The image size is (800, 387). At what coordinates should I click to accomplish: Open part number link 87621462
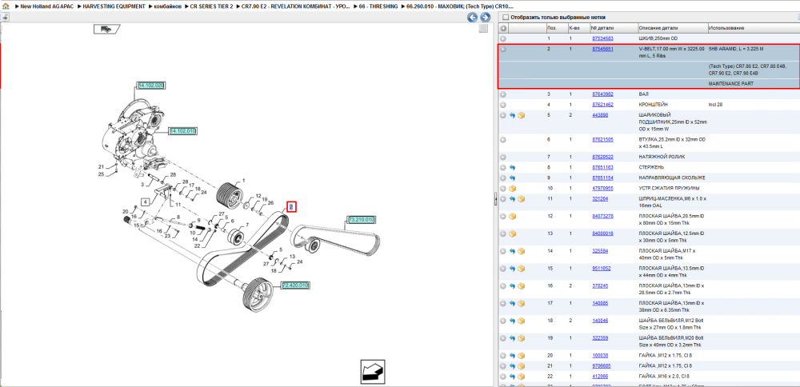pyautogui.click(x=602, y=105)
